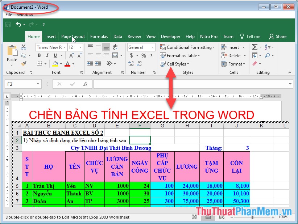Click Read Mode view icon in status bar
Image resolution: width=298 pixels, height=224 pixels.
194,217
